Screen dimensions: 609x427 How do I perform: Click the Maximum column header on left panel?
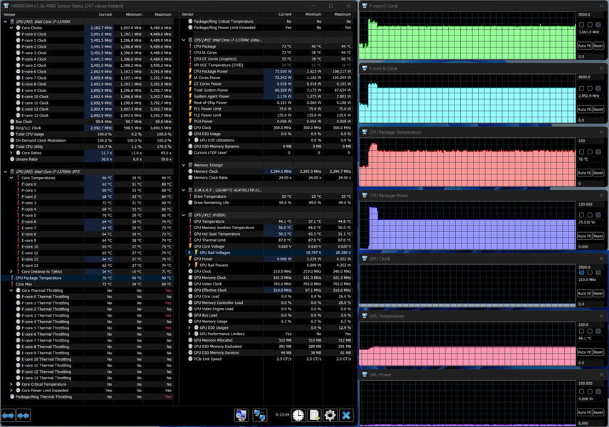[158, 14]
